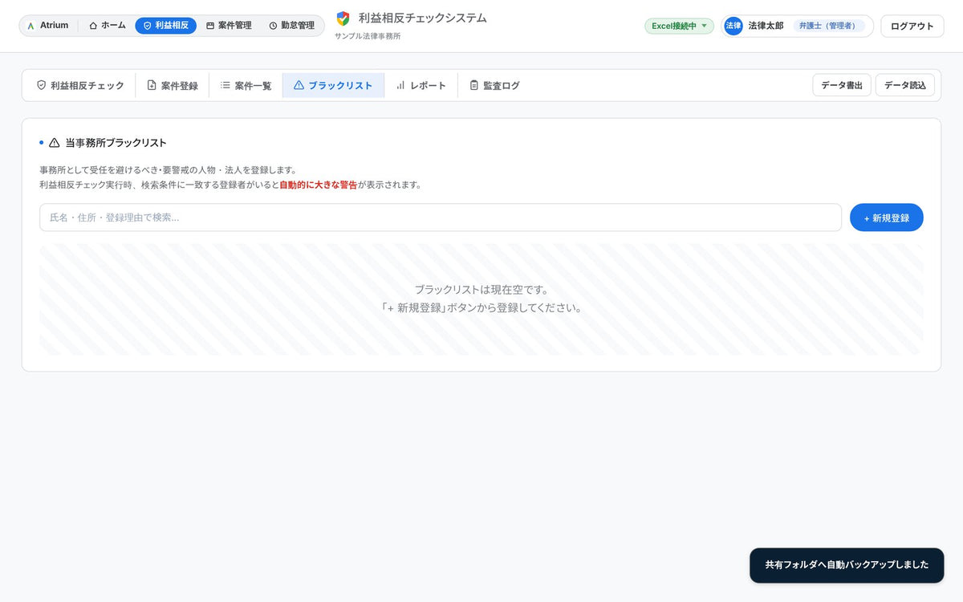
Task: Click the ログアウト button
Action: click(912, 26)
